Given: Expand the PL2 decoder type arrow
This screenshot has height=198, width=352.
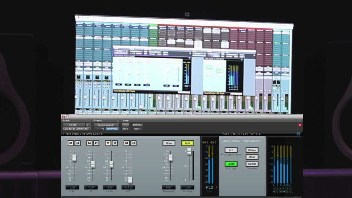Looking at the screenshot, I should 216,187.
